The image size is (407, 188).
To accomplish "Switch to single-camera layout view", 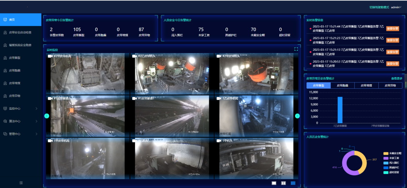I will 274,183.
